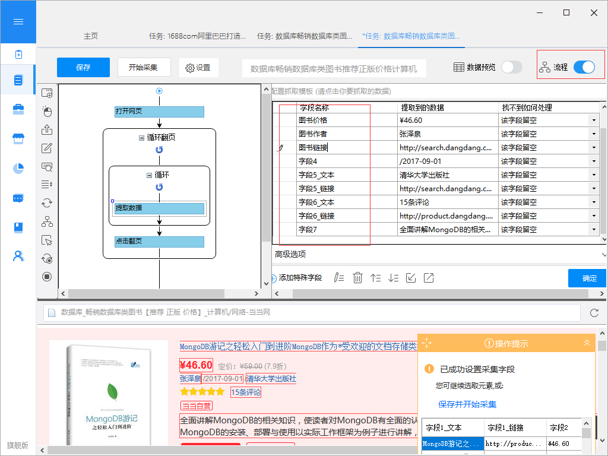Open the dropdown for 图书价格 row

tap(594, 120)
